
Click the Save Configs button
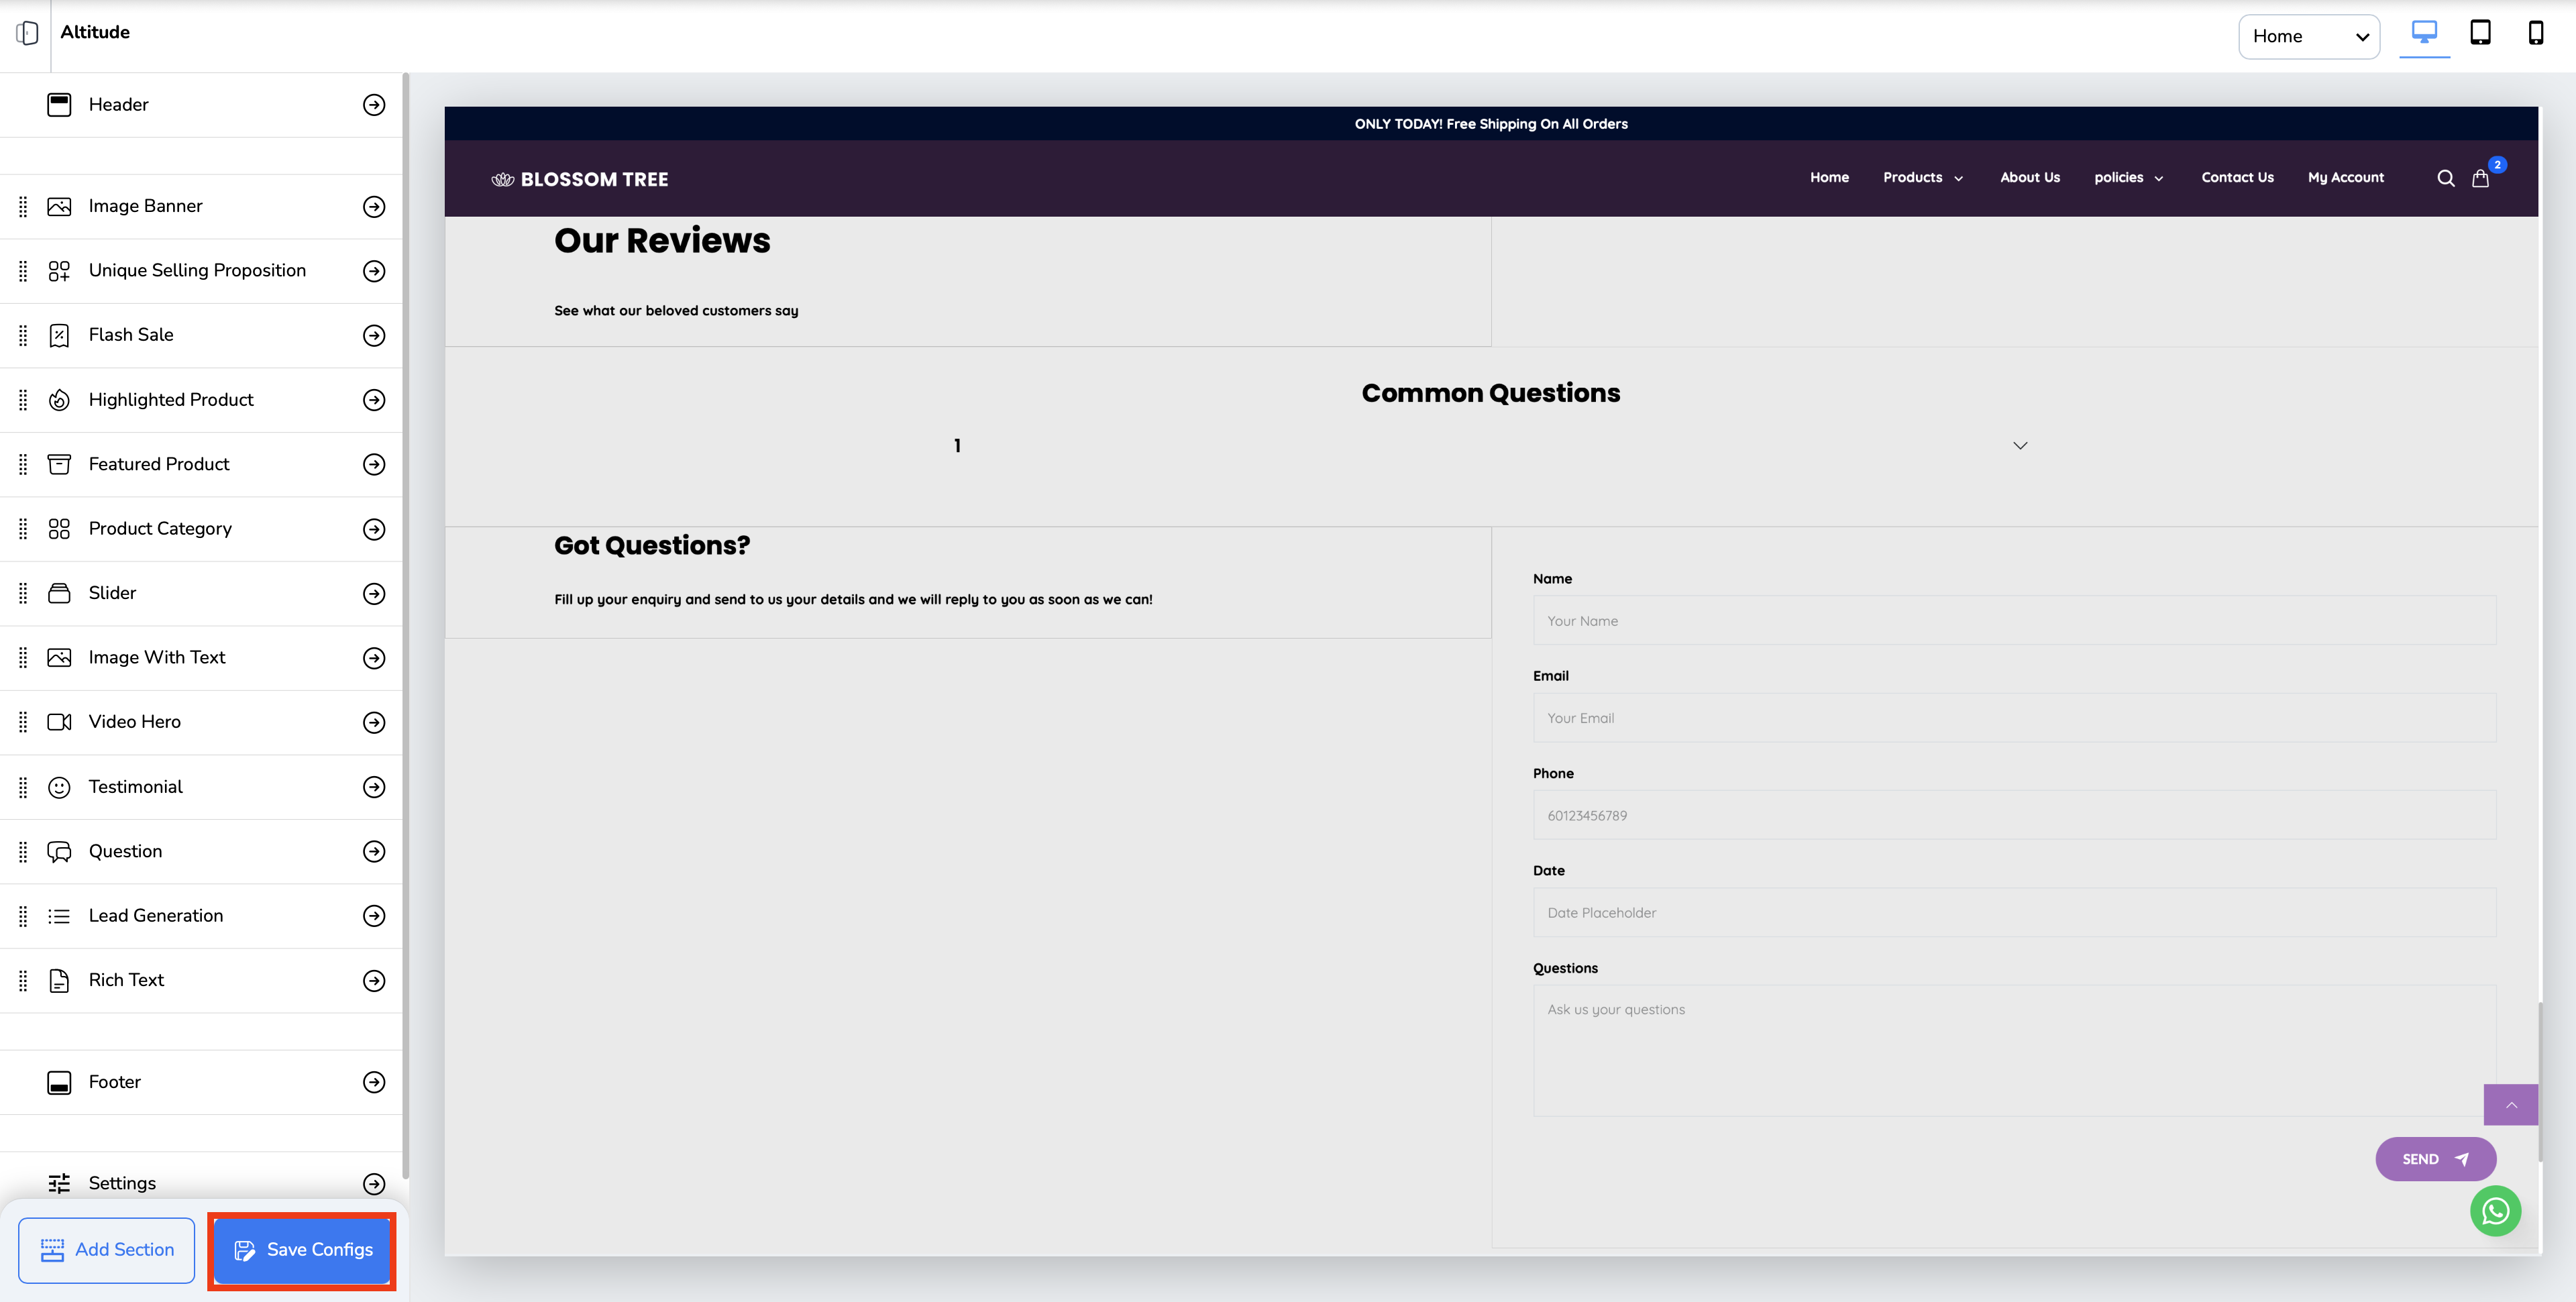302,1250
